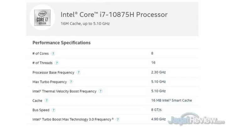This screenshot has height=127, width=226.
Task: Click Bus Speed help question icon
Action: tap(53, 110)
